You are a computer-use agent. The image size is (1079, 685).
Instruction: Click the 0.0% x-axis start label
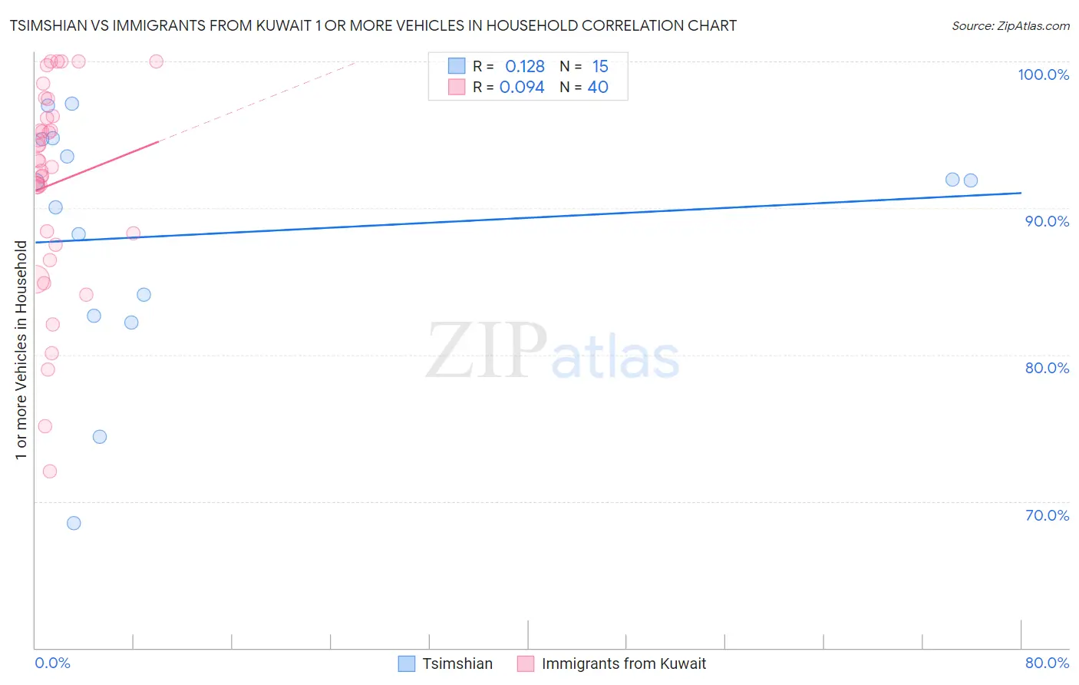52,663
